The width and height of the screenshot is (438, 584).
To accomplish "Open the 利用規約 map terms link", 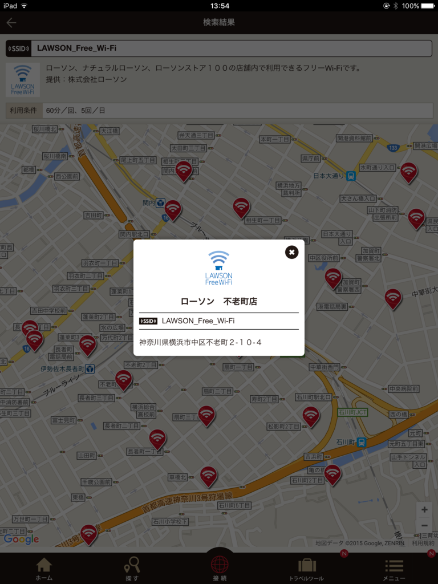I will pos(423,543).
